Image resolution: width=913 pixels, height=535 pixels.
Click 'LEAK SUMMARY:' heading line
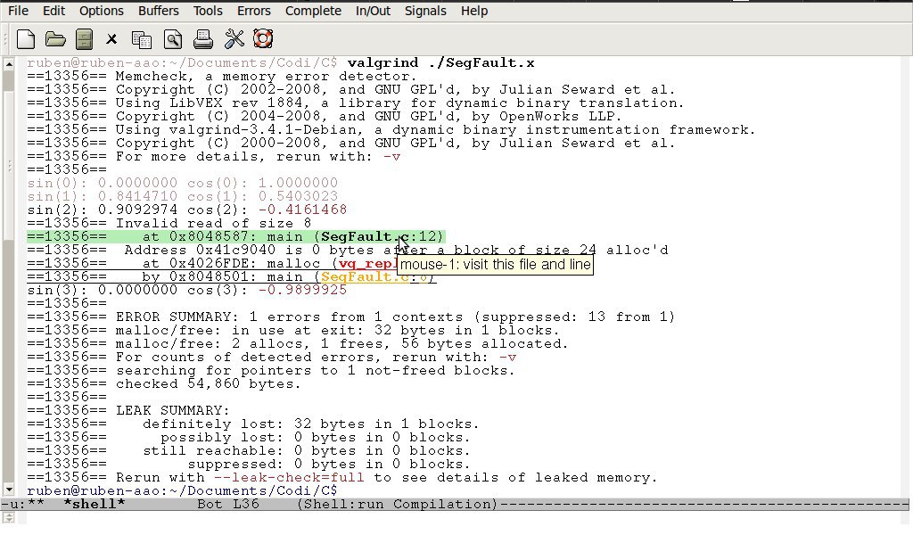coord(128,411)
